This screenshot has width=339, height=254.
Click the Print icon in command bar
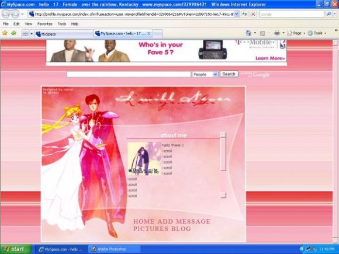point(277,33)
